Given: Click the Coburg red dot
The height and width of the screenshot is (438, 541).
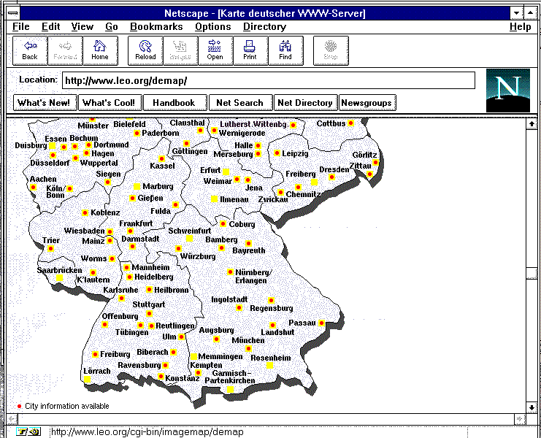Looking at the screenshot, I should (x=223, y=224).
